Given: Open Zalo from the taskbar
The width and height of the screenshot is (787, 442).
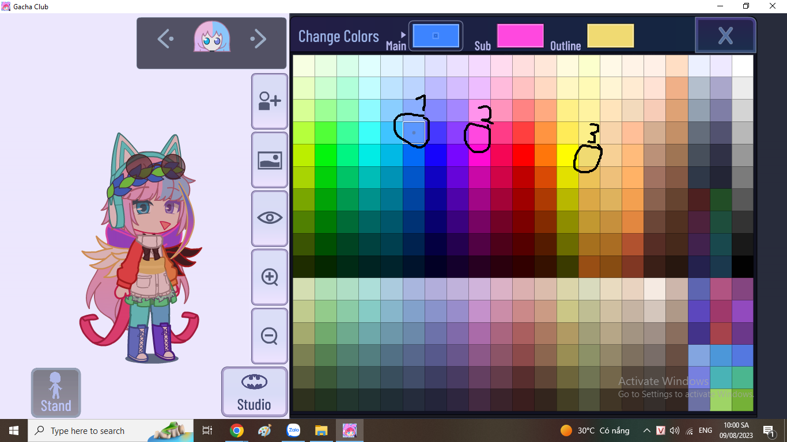Looking at the screenshot, I should (x=294, y=430).
